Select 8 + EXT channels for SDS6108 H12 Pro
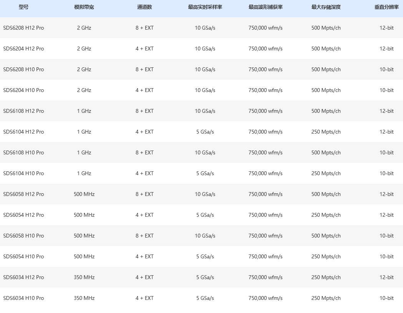Screen dimensions: 403x313 point(144,111)
